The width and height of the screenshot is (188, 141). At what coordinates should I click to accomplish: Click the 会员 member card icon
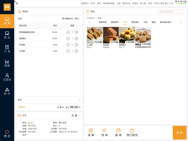[x=19, y=115]
